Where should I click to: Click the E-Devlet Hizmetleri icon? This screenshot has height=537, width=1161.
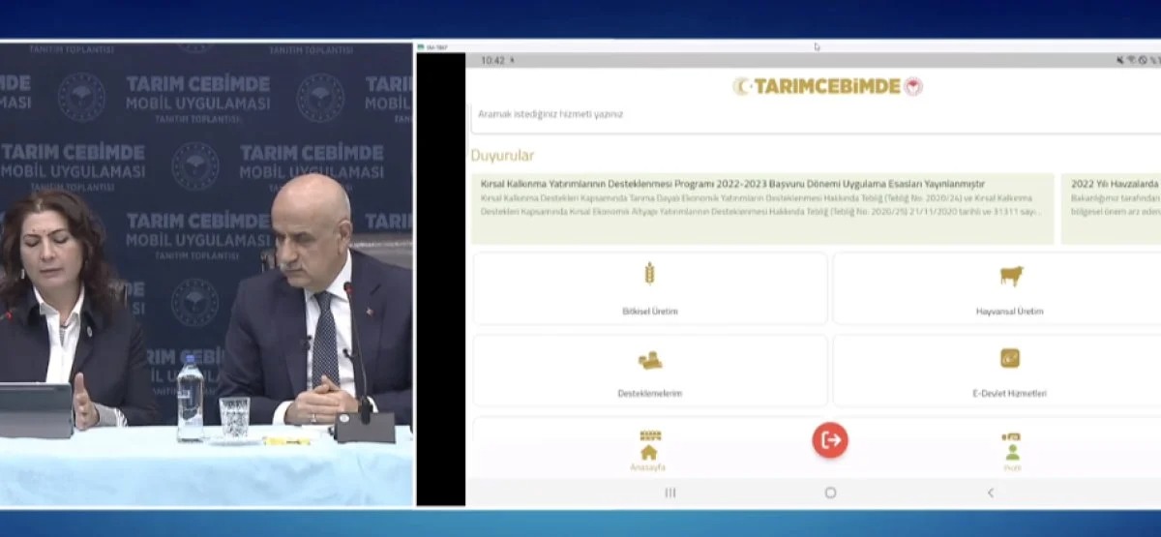(1010, 359)
